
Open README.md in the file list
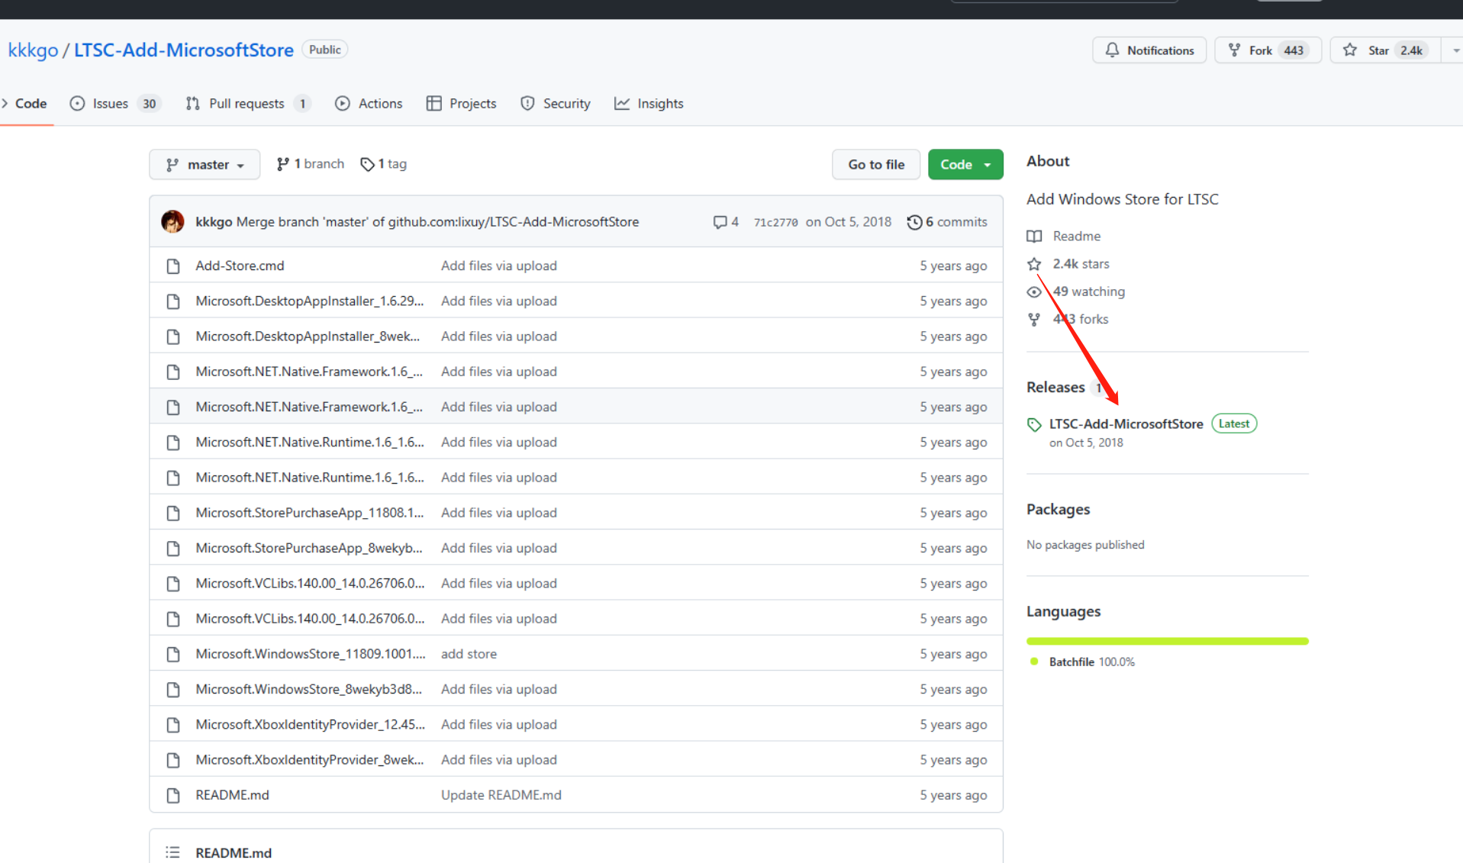pos(232,795)
